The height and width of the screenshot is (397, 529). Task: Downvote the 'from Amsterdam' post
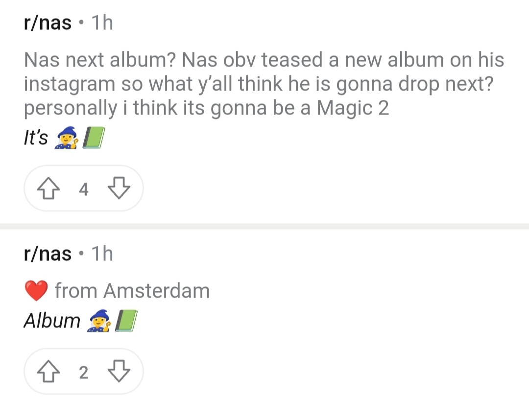pos(118,372)
